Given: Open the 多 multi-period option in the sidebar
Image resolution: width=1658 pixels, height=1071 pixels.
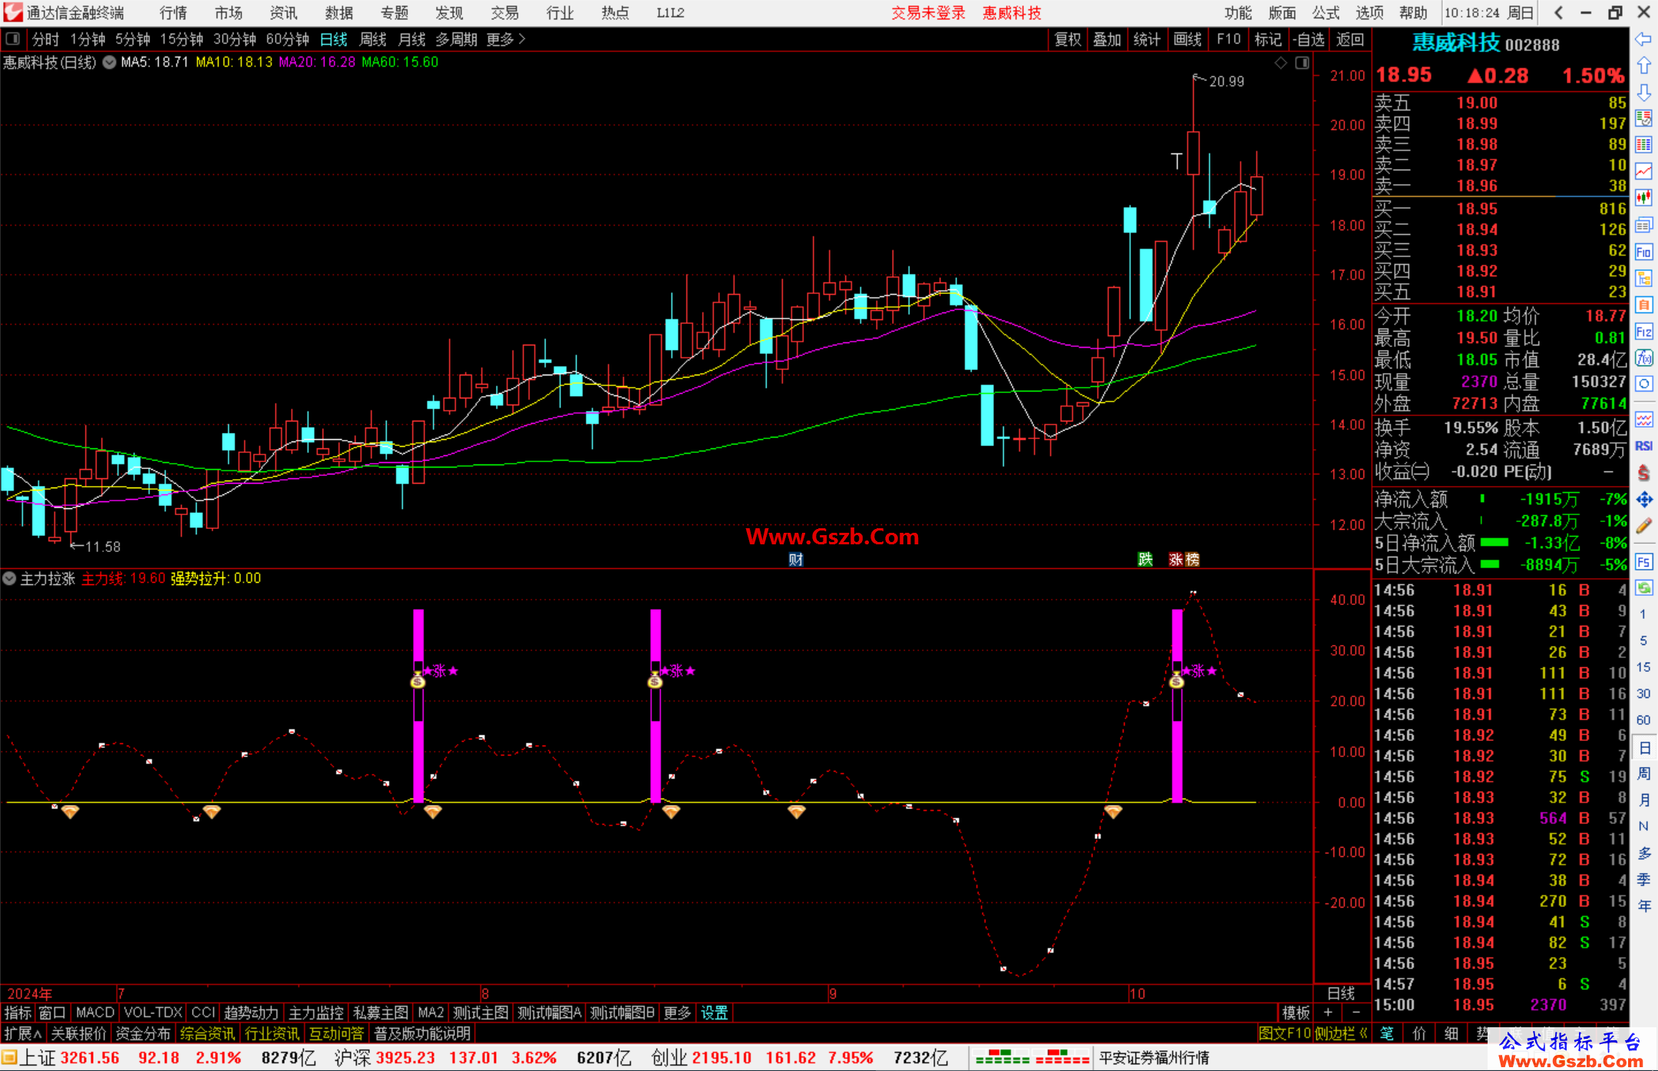Looking at the screenshot, I should click(1644, 853).
